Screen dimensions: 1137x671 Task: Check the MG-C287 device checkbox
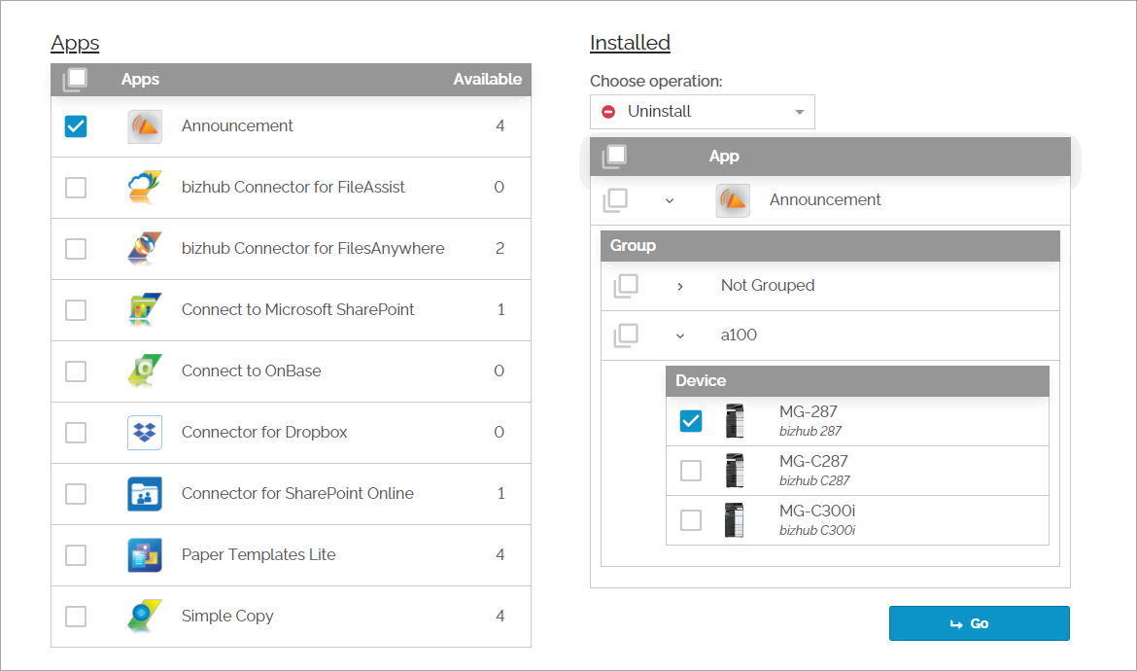point(690,470)
